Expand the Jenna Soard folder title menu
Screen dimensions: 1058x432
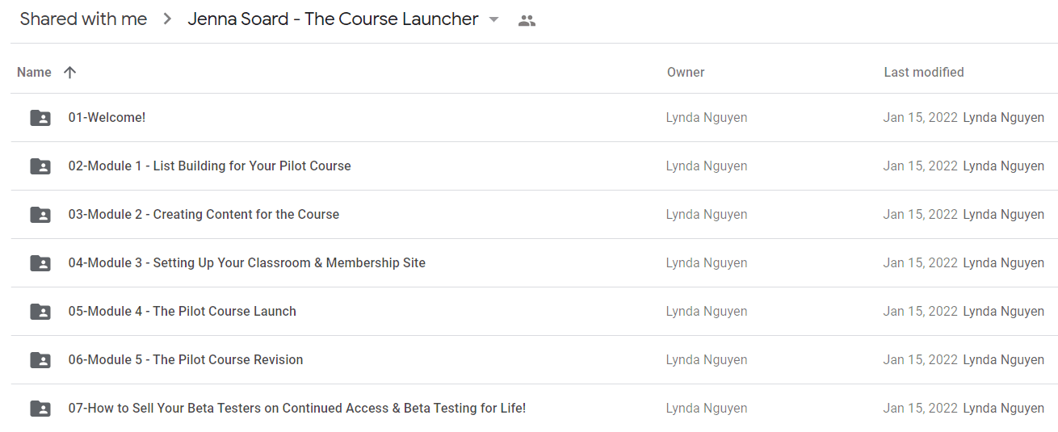point(333,19)
